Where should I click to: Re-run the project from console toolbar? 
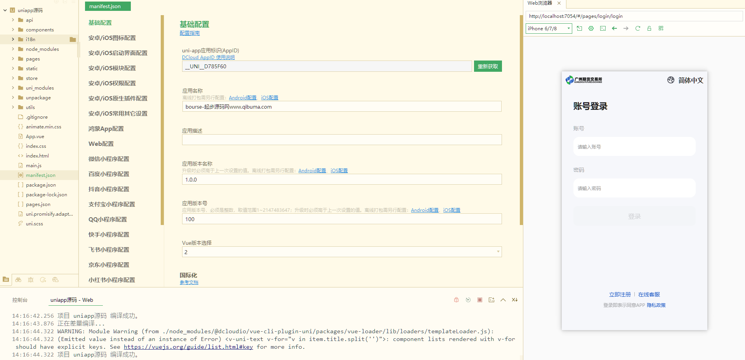click(468, 300)
